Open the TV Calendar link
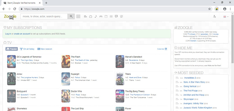The width and height of the screenshot is (234, 111). [162, 49]
